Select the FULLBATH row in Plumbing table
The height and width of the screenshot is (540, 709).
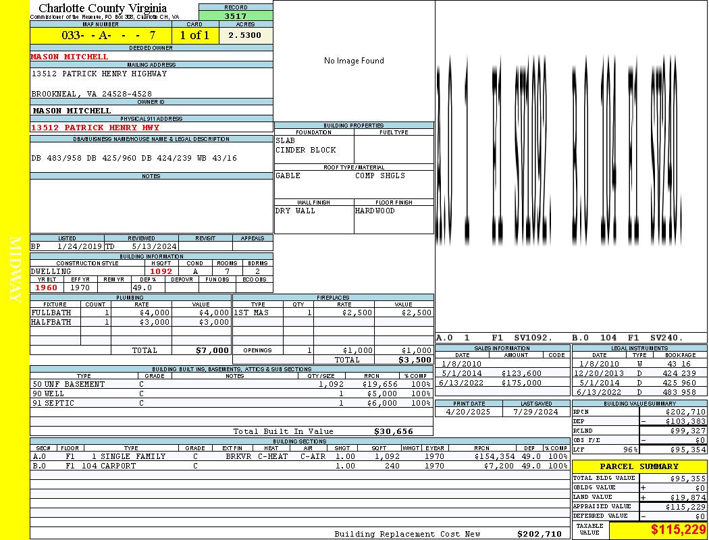click(130, 313)
